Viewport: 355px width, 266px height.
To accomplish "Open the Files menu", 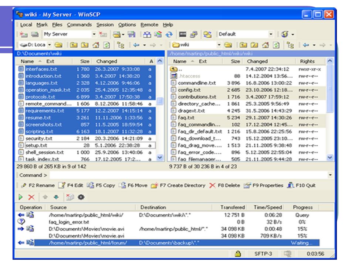I will coord(57,25).
